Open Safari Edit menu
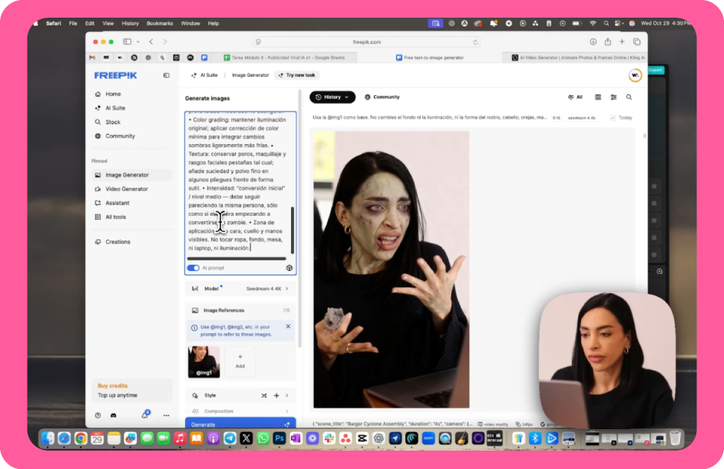The image size is (724, 469). click(x=90, y=24)
